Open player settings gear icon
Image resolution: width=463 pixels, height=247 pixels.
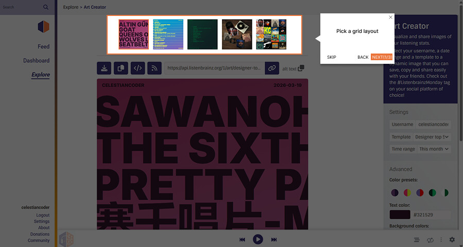[452, 240]
